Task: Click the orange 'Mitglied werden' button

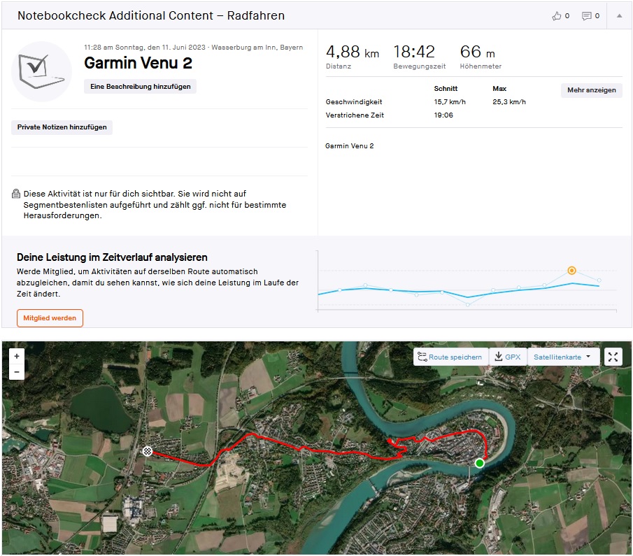Action: pos(50,318)
